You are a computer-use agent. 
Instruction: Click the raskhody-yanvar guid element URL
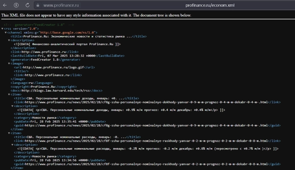point(146,164)
